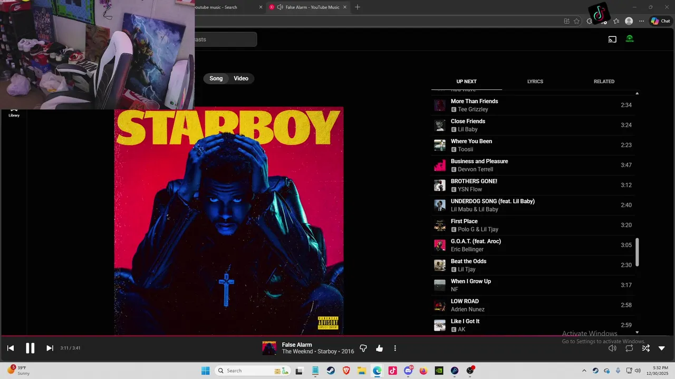The width and height of the screenshot is (675, 379).
Task: Open the RELATED tab
Action: 604,82
